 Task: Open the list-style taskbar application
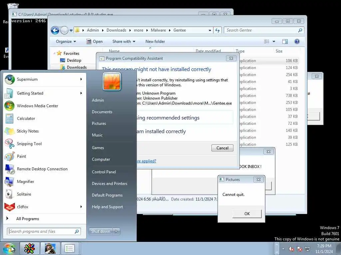[70, 248]
